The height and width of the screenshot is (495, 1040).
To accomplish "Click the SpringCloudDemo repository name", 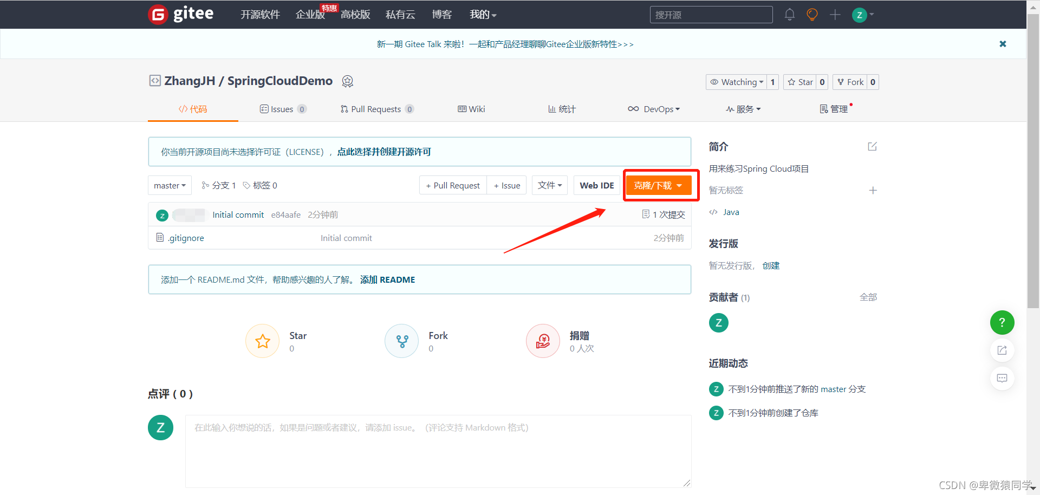I will 280,81.
